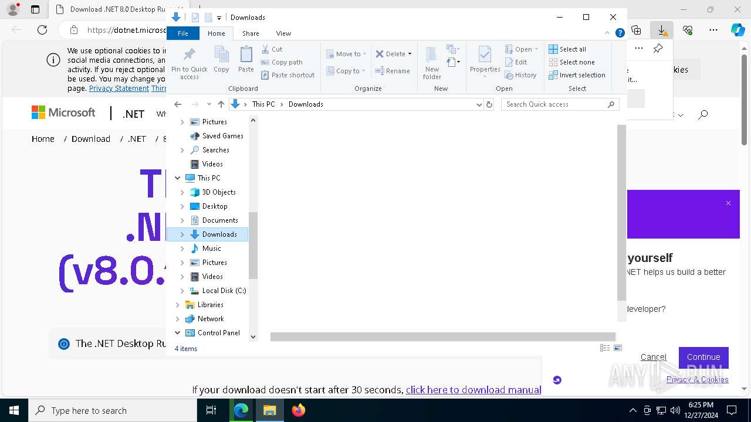Expand Documents node in tree

182,220
